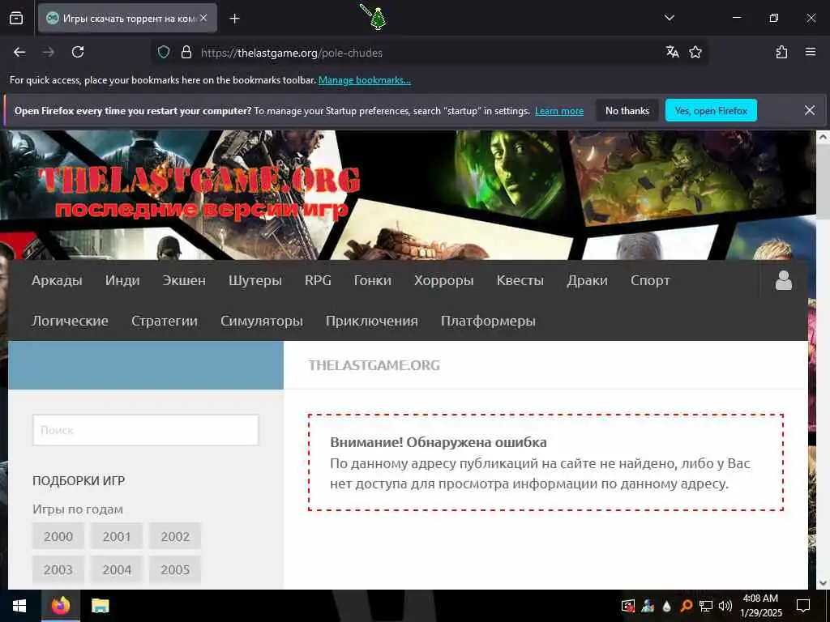Screen dimensions: 830x622
Task: Open Аркады category
Action: coord(58,281)
